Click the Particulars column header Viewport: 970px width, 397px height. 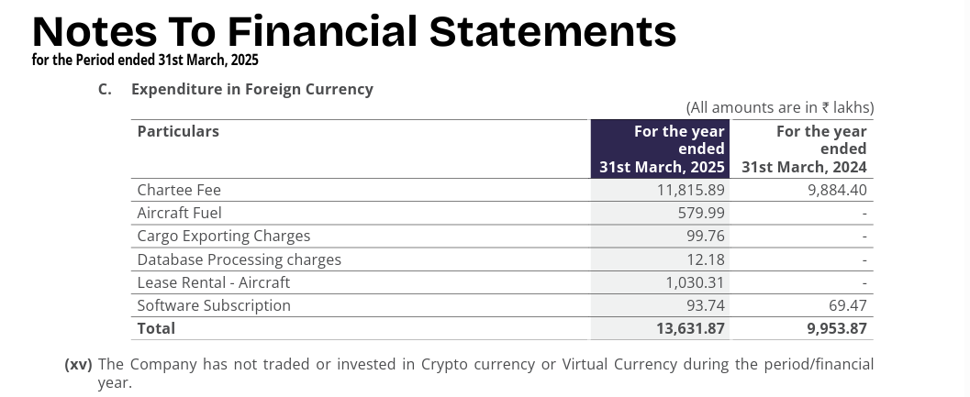click(x=178, y=131)
